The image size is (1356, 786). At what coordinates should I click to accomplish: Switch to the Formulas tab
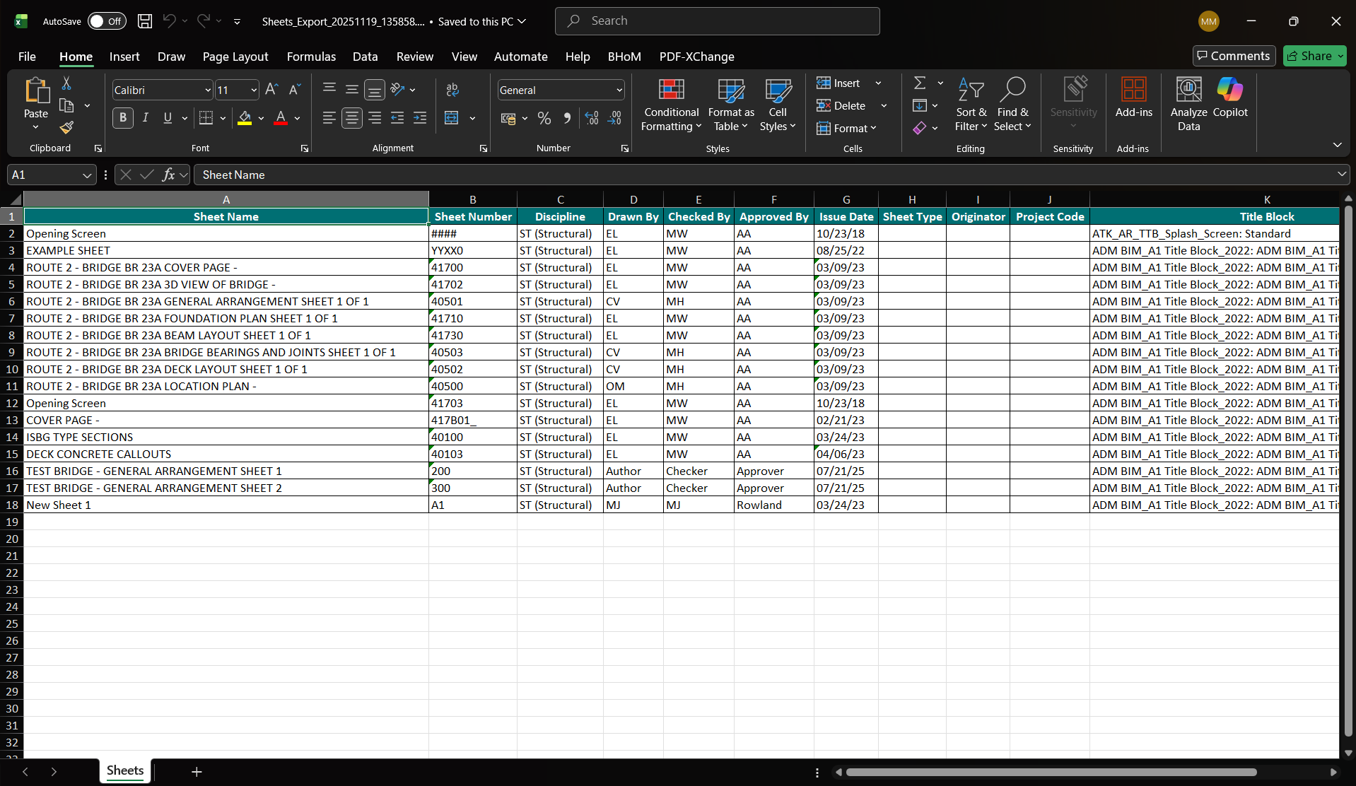311,57
